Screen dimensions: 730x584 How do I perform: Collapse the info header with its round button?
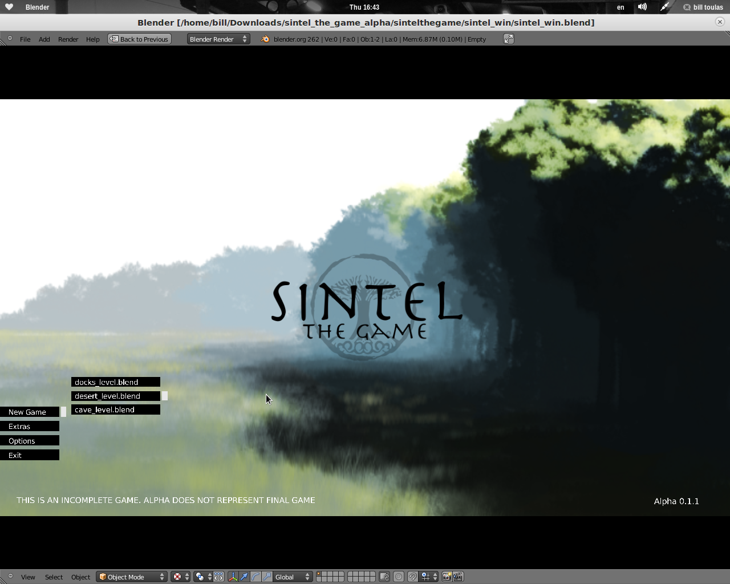[x=10, y=38]
